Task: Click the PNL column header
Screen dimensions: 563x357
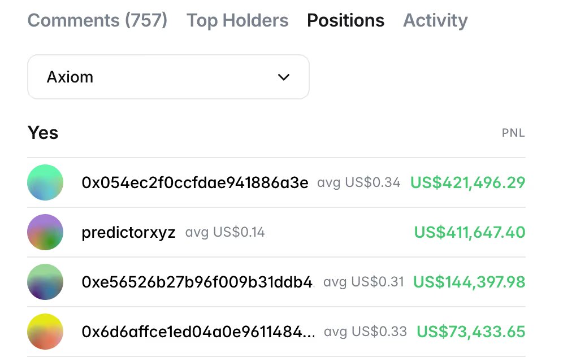Action: (513, 133)
